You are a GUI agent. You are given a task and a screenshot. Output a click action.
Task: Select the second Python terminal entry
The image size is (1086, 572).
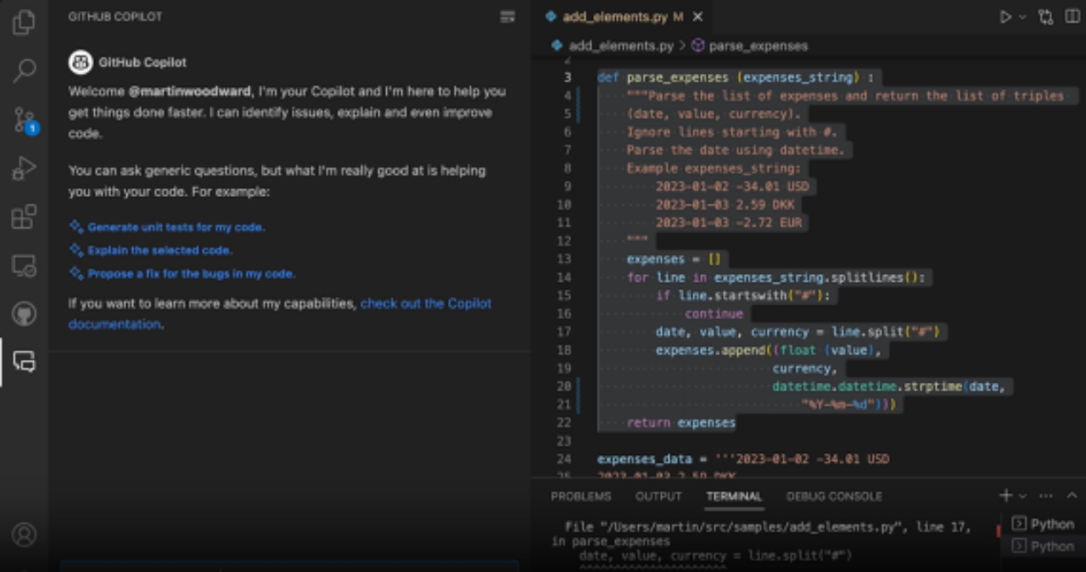[1044, 547]
